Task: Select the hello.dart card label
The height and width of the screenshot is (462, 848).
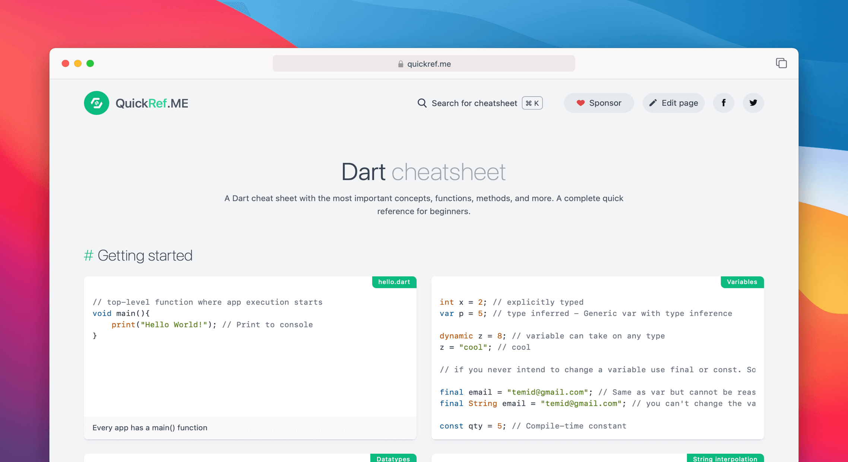Action: coord(394,282)
